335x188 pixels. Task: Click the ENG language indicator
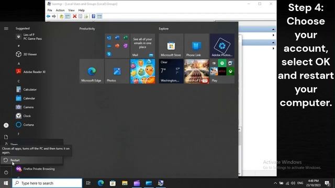[x=300, y=183]
